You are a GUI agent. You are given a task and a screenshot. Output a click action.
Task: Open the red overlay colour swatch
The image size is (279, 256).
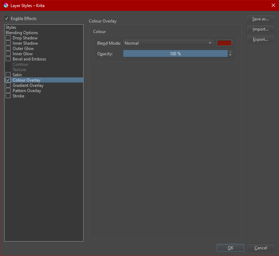pos(225,43)
